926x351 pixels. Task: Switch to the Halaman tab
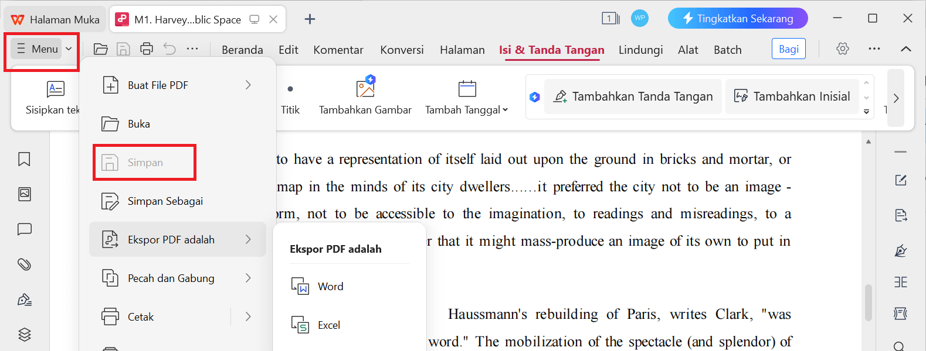[x=462, y=50]
